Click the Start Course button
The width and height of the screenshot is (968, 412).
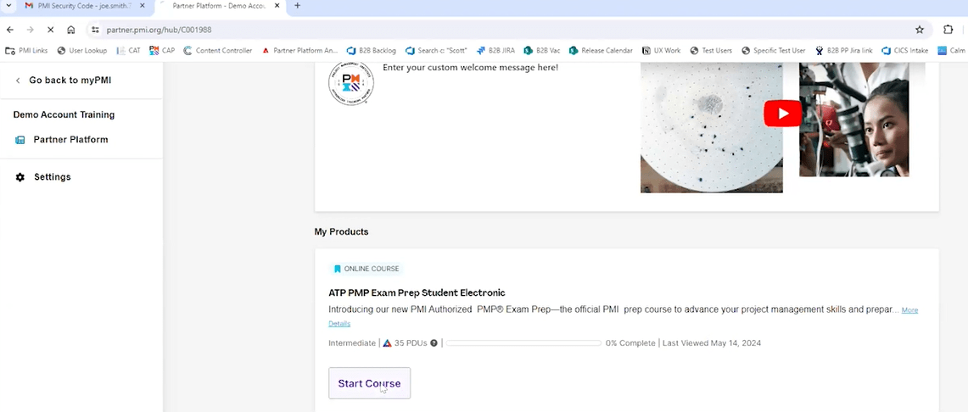pyautogui.click(x=369, y=383)
